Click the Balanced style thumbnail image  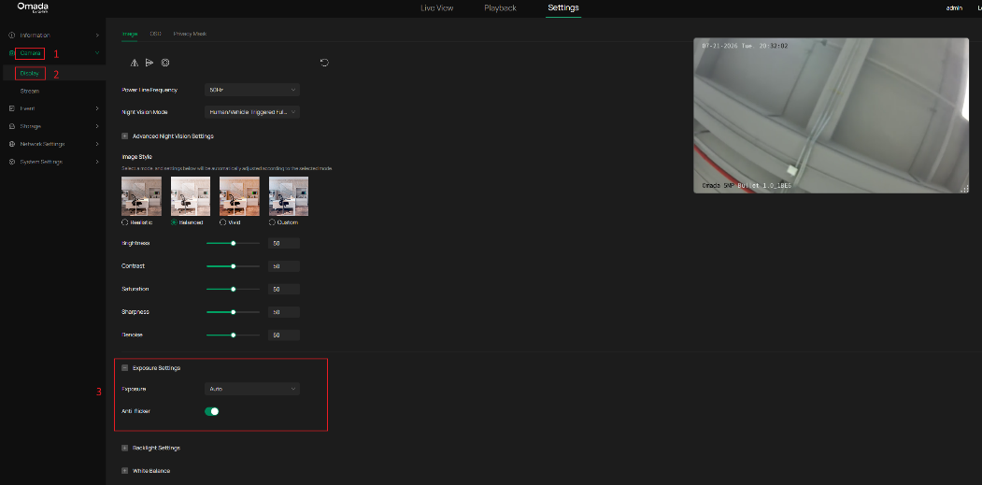coord(191,196)
